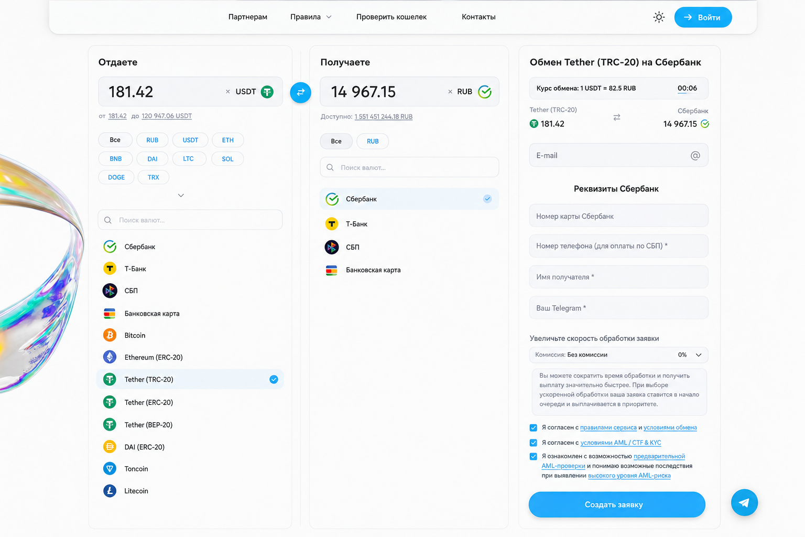This screenshot has width=805, height=537.
Task: Filter the Отдаете list by BNB
Action: pos(115,159)
